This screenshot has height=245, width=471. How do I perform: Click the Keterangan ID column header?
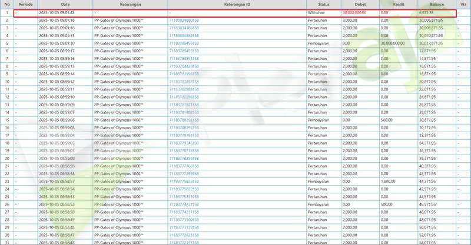[236, 4]
